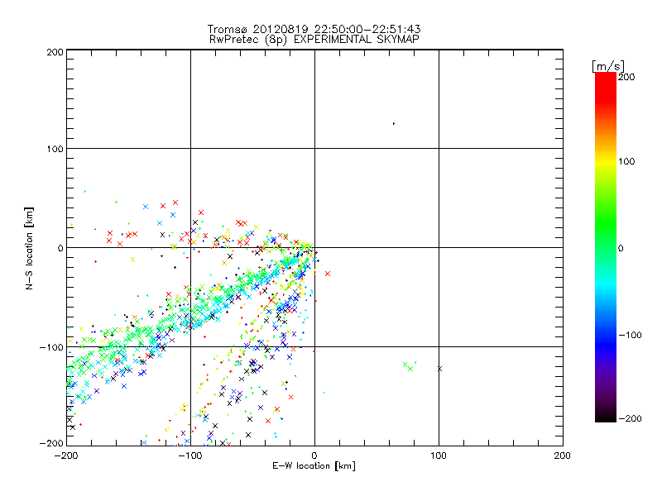This screenshot has height=496, width=662.
Task: Click the green X marker pair in lower-right quadrant
Action: tap(407, 366)
